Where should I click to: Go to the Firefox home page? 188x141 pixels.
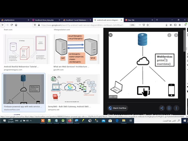click(x=16, y=25)
